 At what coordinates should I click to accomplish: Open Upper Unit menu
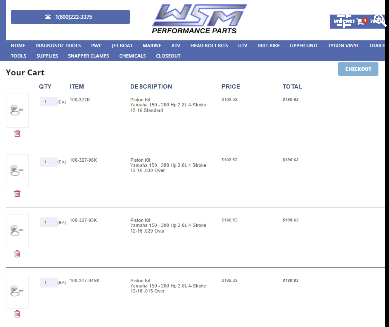coord(304,46)
